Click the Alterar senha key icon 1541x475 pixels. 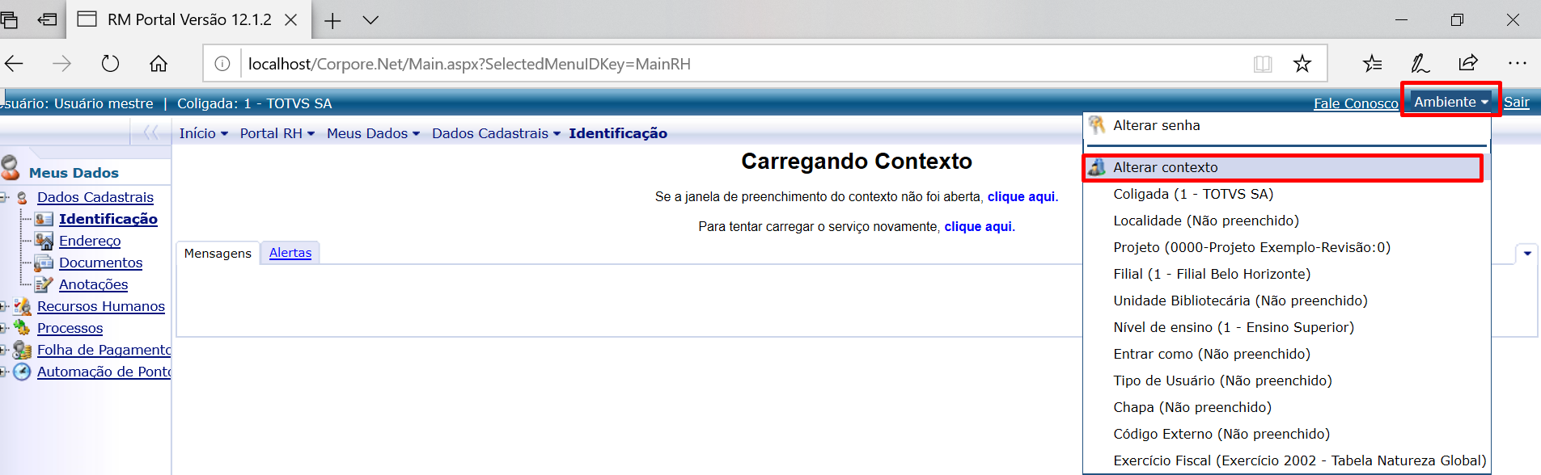pos(1097,125)
